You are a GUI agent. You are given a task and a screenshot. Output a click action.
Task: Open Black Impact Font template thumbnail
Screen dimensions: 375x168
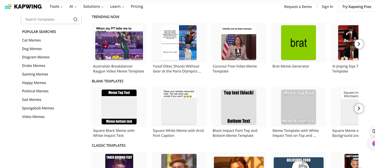(x=238, y=107)
